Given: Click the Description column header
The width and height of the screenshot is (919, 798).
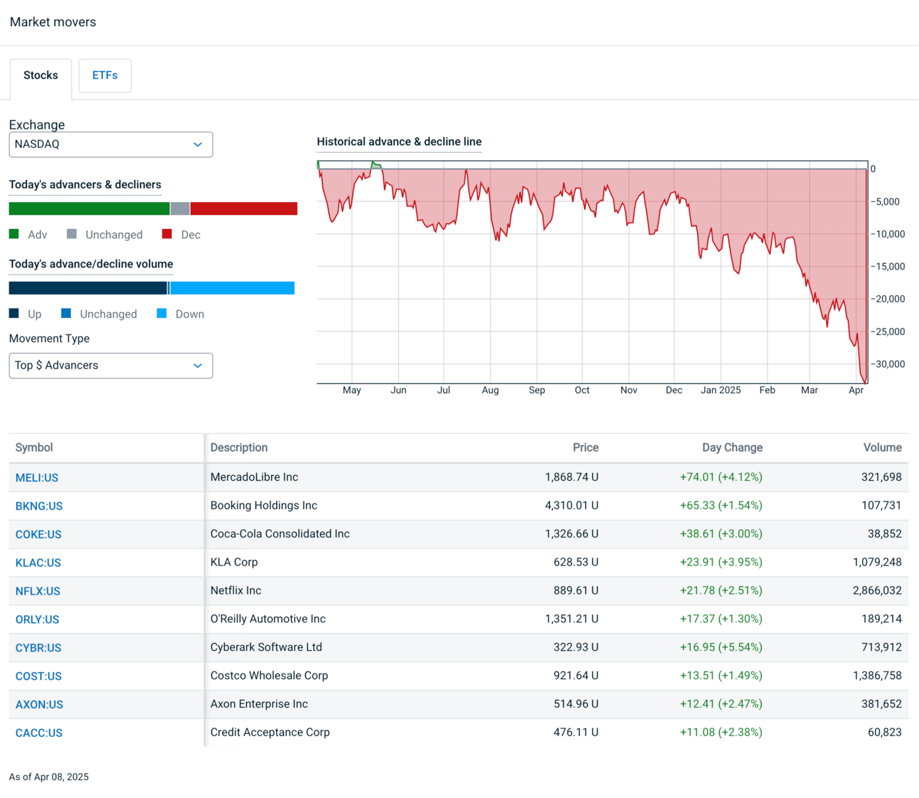Looking at the screenshot, I should coord(239,447).
